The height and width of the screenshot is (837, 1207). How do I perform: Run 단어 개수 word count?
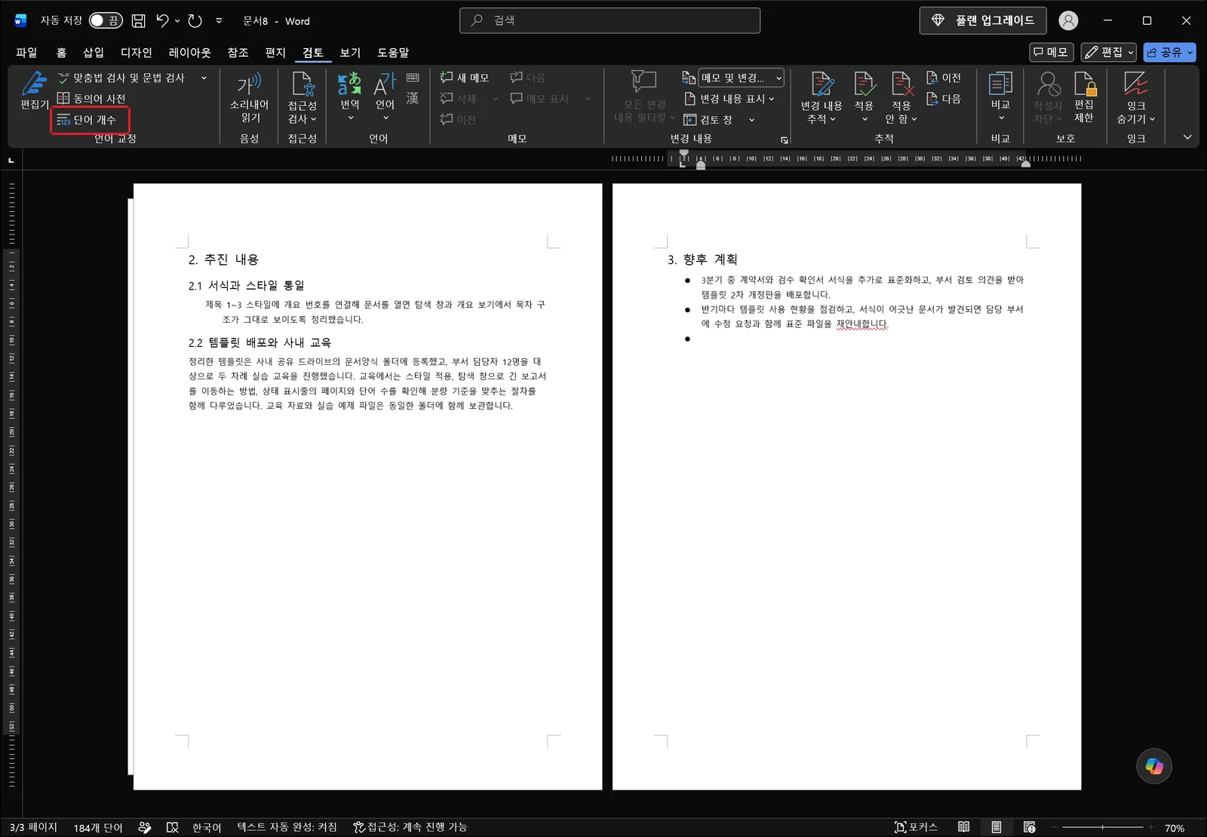(87, 120)
